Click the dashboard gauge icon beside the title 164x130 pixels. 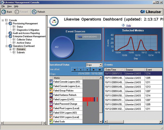coord(54,21)
